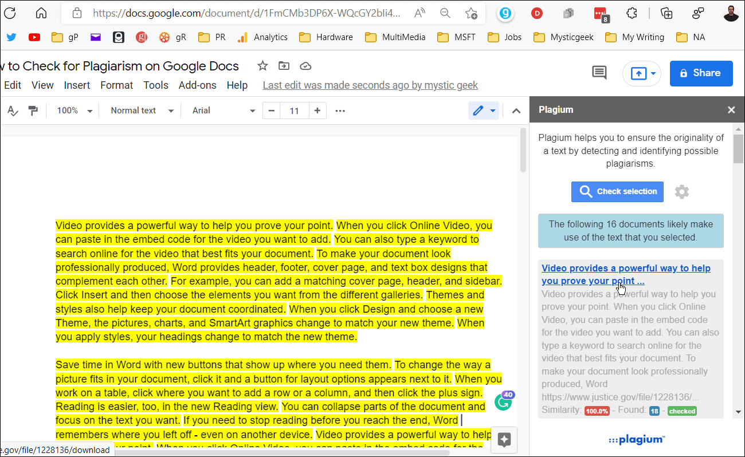Increase the font size with the plus button
This screenshot has height=457, width=745.
[317, 111]
